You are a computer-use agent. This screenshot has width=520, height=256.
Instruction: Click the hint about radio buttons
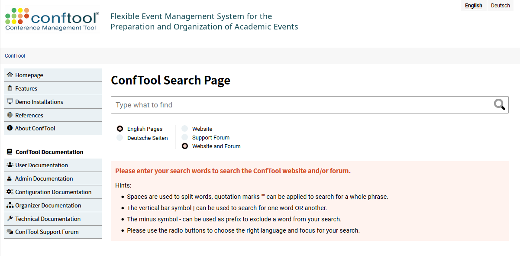point(243,230)
